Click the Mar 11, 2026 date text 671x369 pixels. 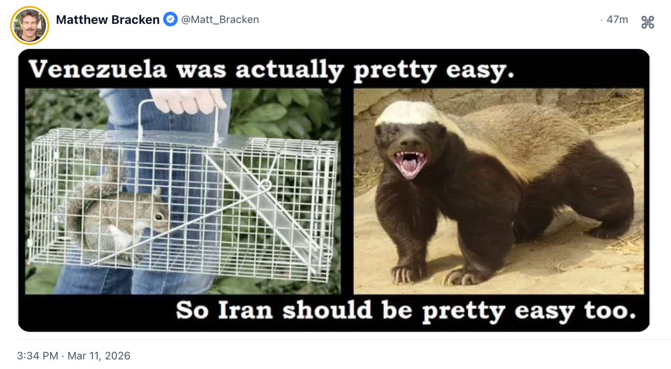(x=99, y=356)
